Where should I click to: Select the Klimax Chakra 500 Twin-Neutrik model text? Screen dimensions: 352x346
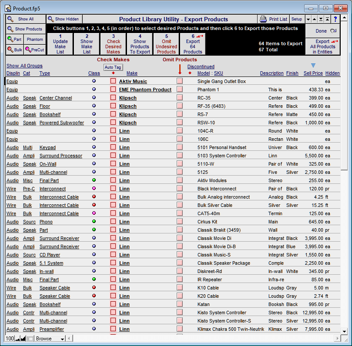(x=231, y=329)
